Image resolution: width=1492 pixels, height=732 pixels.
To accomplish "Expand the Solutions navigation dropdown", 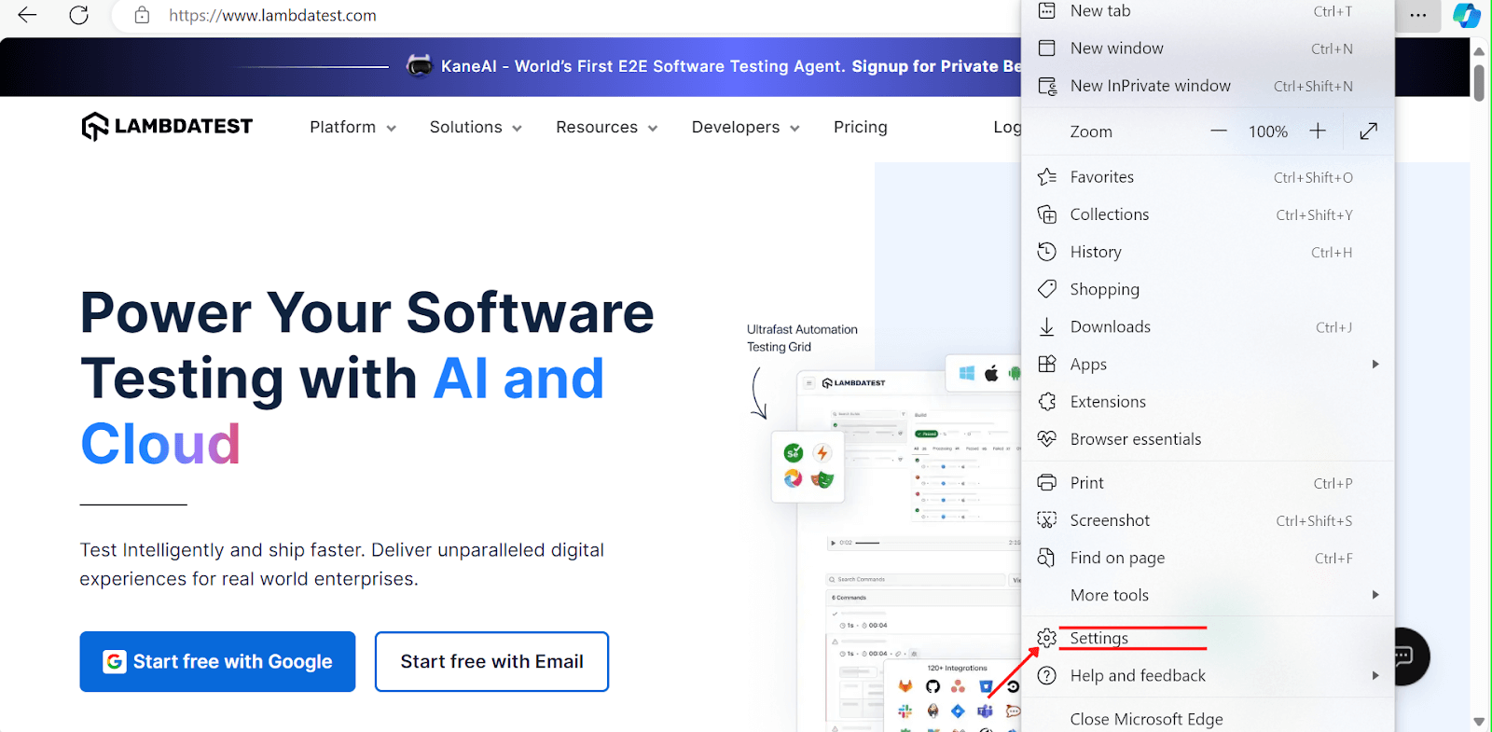I will (x=476, y=127).
